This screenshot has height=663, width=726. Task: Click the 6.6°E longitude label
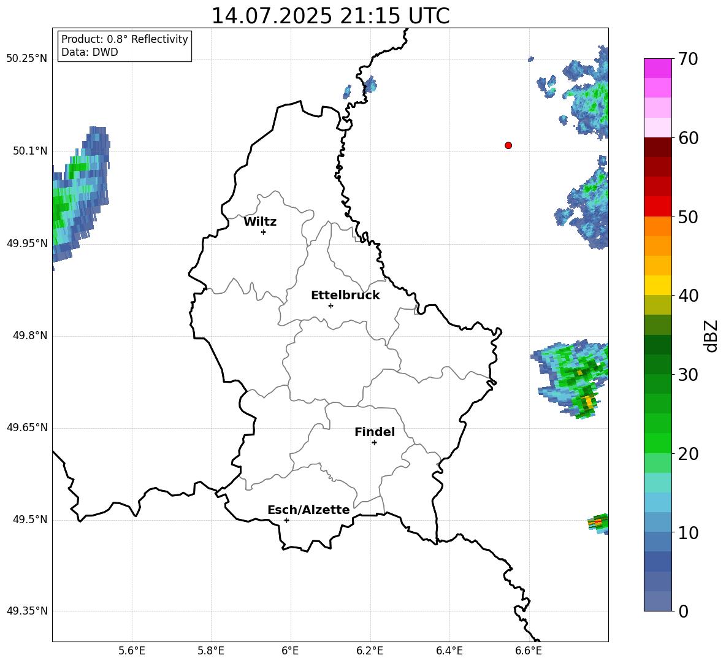[x=529, y=651]
